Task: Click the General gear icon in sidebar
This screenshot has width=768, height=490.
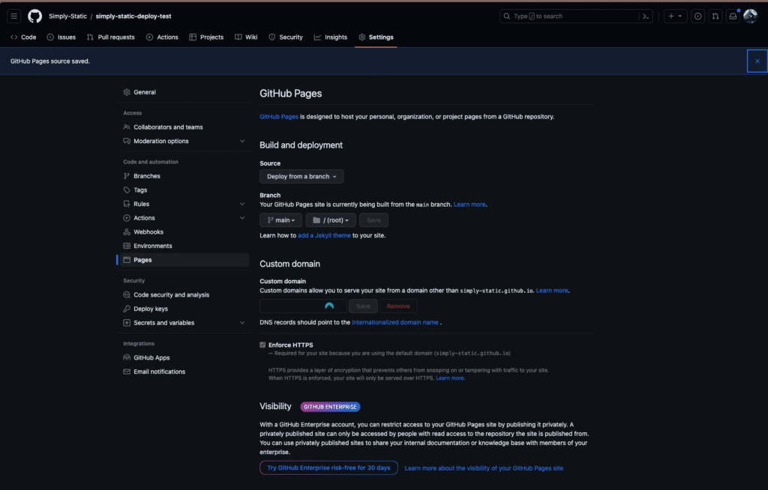Action: click(127, 92)
